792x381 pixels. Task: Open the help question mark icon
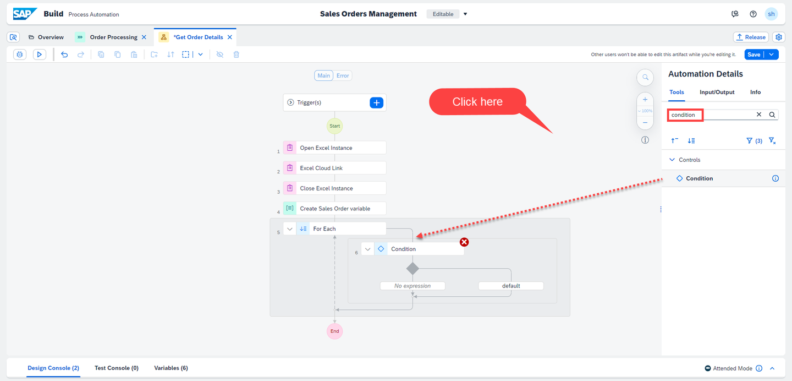click(754, 14)
